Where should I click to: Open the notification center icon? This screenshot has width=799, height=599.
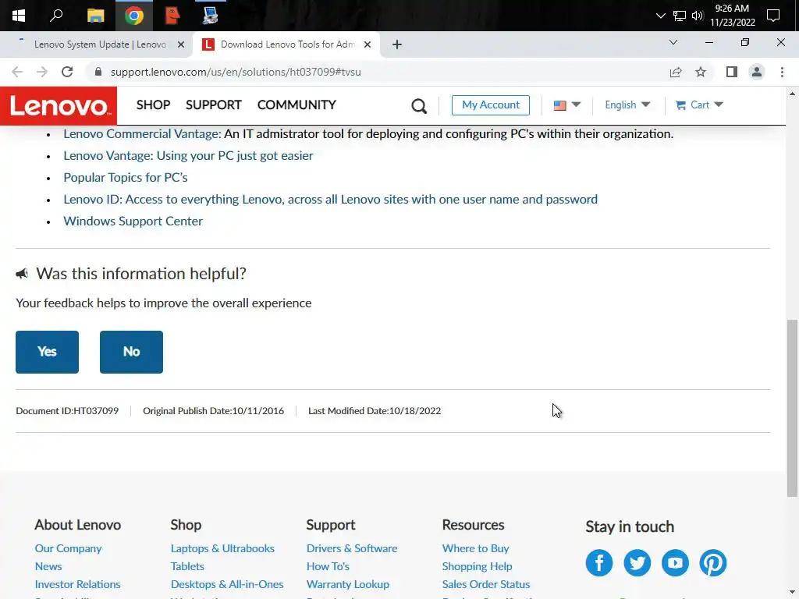point(773,16)
